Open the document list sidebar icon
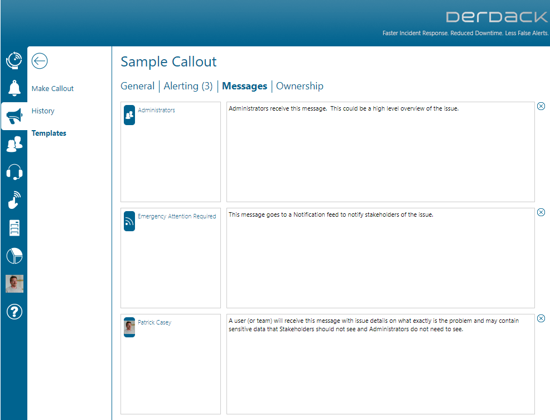Screen dimensions: 550x420 pyautogui.click(x=14, y=228)
